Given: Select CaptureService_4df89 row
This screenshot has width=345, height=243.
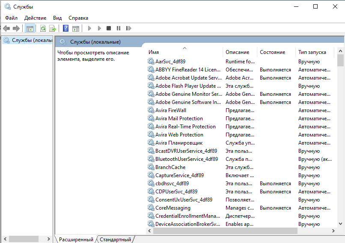Looking at the screenshot, I should point(240,175).
